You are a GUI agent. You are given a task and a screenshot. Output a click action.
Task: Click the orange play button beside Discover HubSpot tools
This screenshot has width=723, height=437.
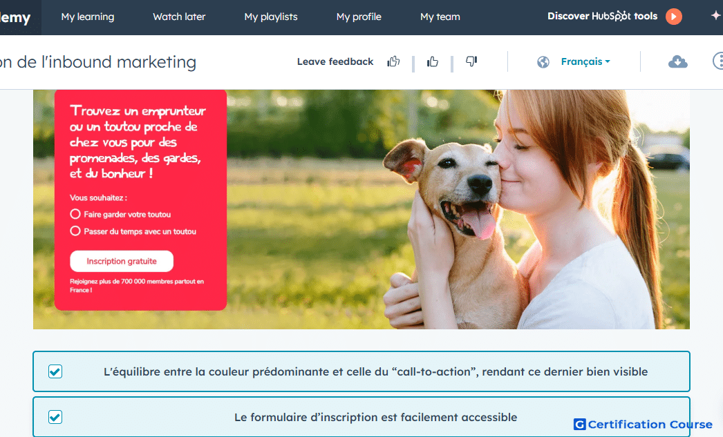(x=674, y=17)
